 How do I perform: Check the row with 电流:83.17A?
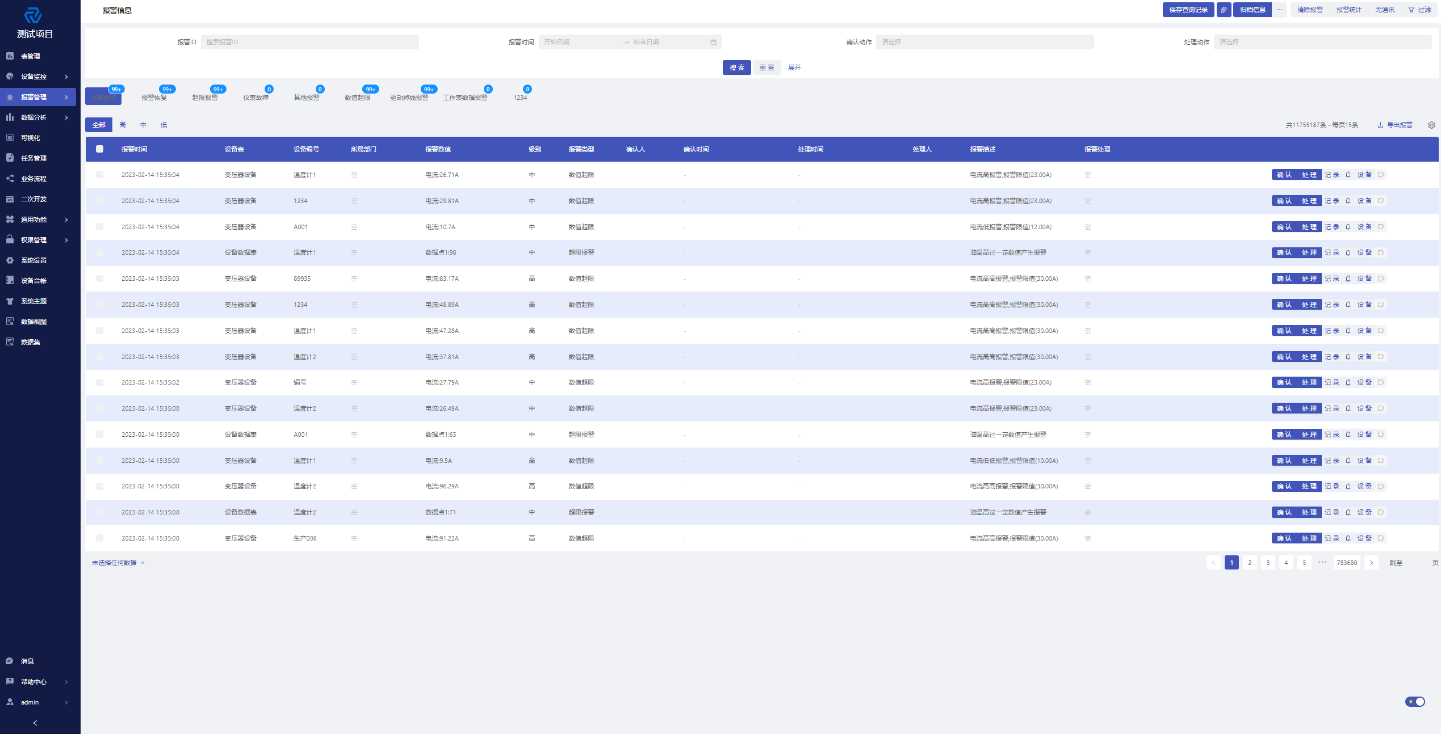pyautogui.click(x=99, y=279)
